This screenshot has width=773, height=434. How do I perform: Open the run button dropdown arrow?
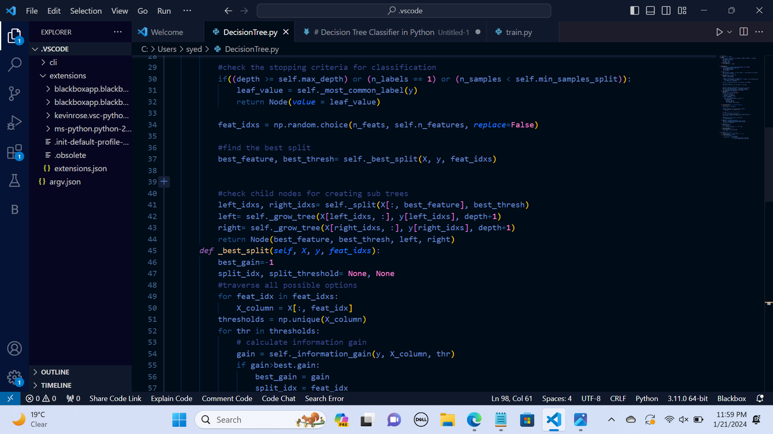click(730, 32)
